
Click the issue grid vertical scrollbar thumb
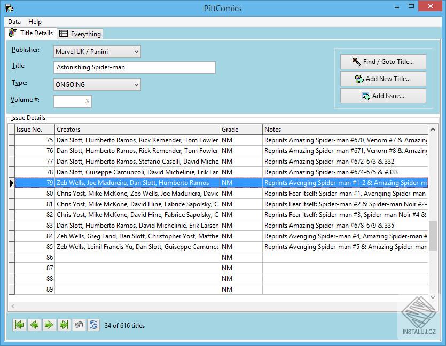[433, 235]
